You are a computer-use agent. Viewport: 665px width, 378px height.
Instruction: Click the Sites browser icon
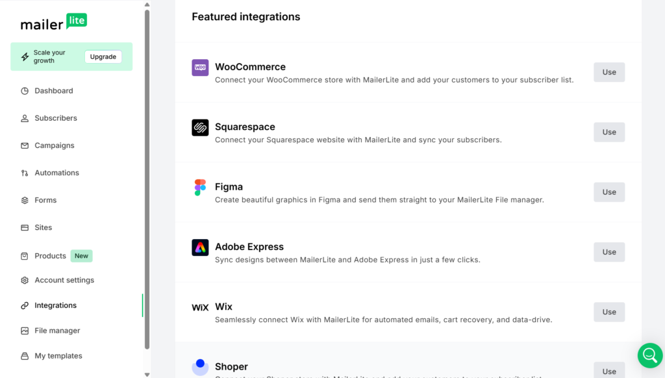[25, 228]
